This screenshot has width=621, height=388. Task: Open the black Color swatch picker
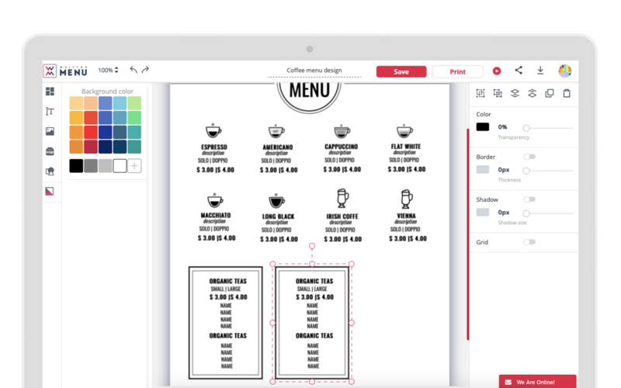(x=482, y=126)
